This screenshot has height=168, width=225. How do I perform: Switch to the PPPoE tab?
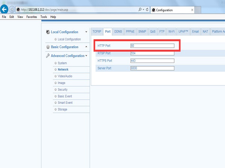pyautogui.click(x=130, y=32)
